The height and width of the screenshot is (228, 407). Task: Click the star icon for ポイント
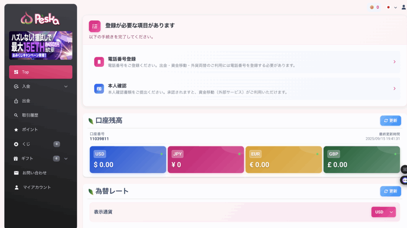[16, 130]
